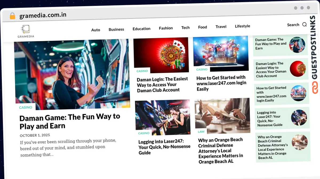The height and width of the screenshot is (179, 320).
Task: Open 'Logging into Laser247' article title
Action: click(164, 147)
